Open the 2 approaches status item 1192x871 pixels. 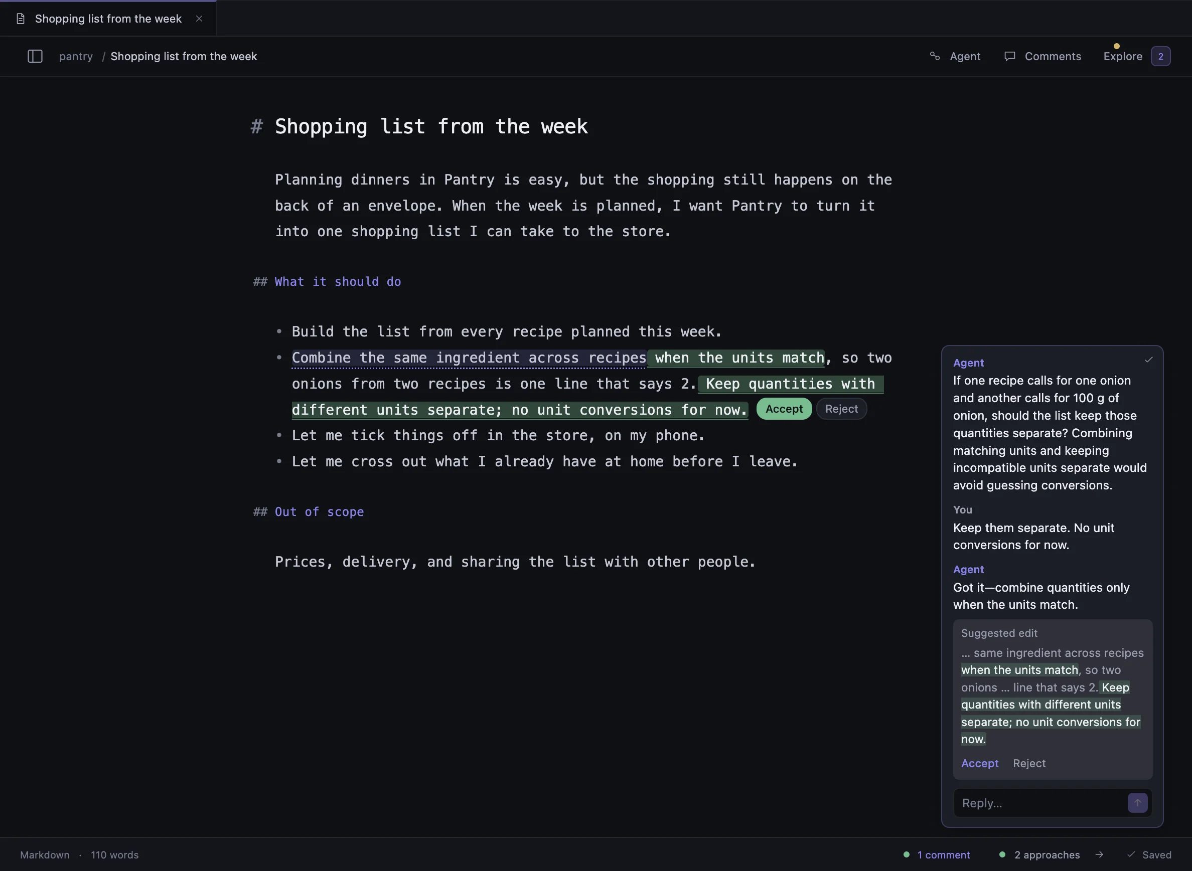click(1039, 854)
